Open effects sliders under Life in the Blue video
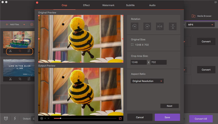The height and width of the screenshot is (124, 218). point(29,79)
